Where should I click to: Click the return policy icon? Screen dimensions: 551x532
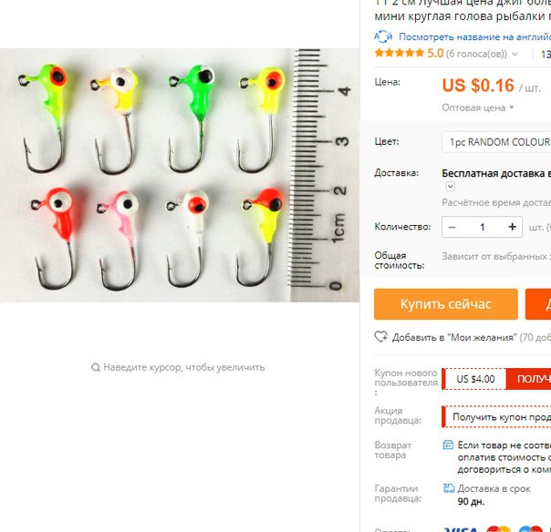(x=448, y=445)
